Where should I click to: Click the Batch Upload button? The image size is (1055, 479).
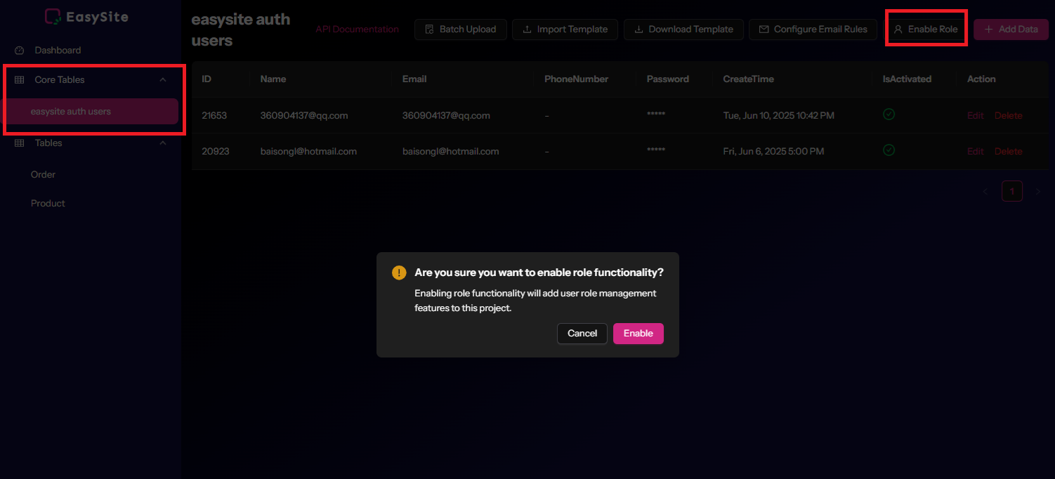point(461,29)
